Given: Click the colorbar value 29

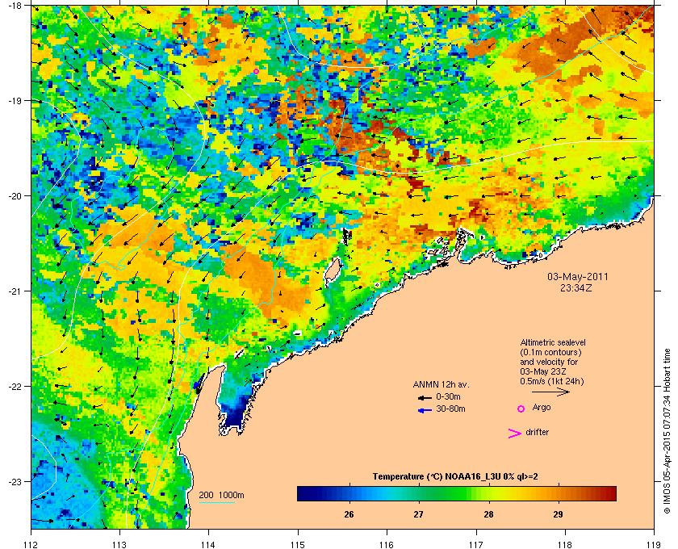Looking at the screenshot, I should tap(559, 514).
